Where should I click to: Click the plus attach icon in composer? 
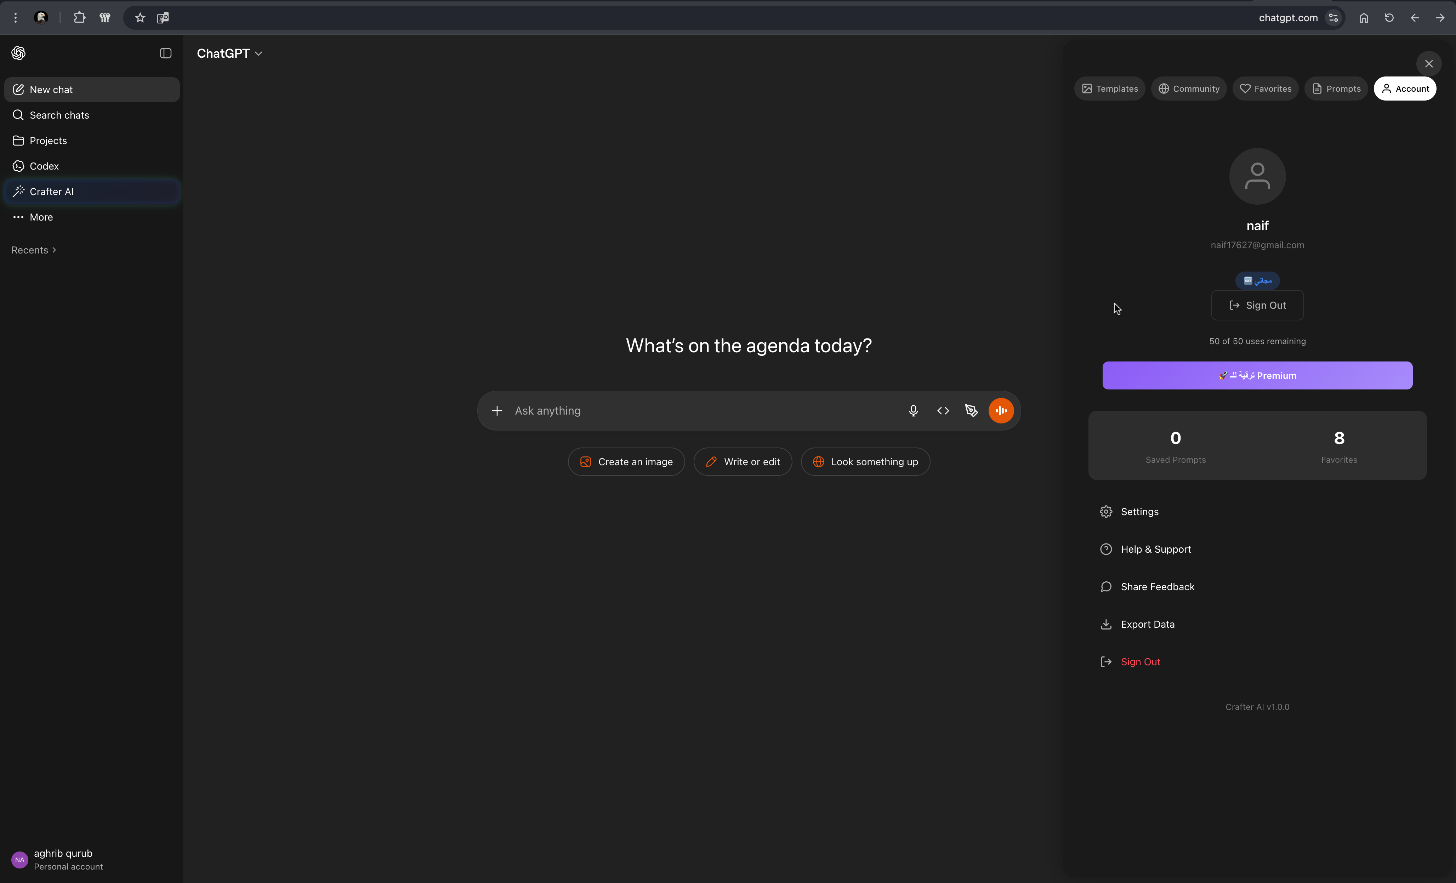pyautogui.click(x=497, y=410)
